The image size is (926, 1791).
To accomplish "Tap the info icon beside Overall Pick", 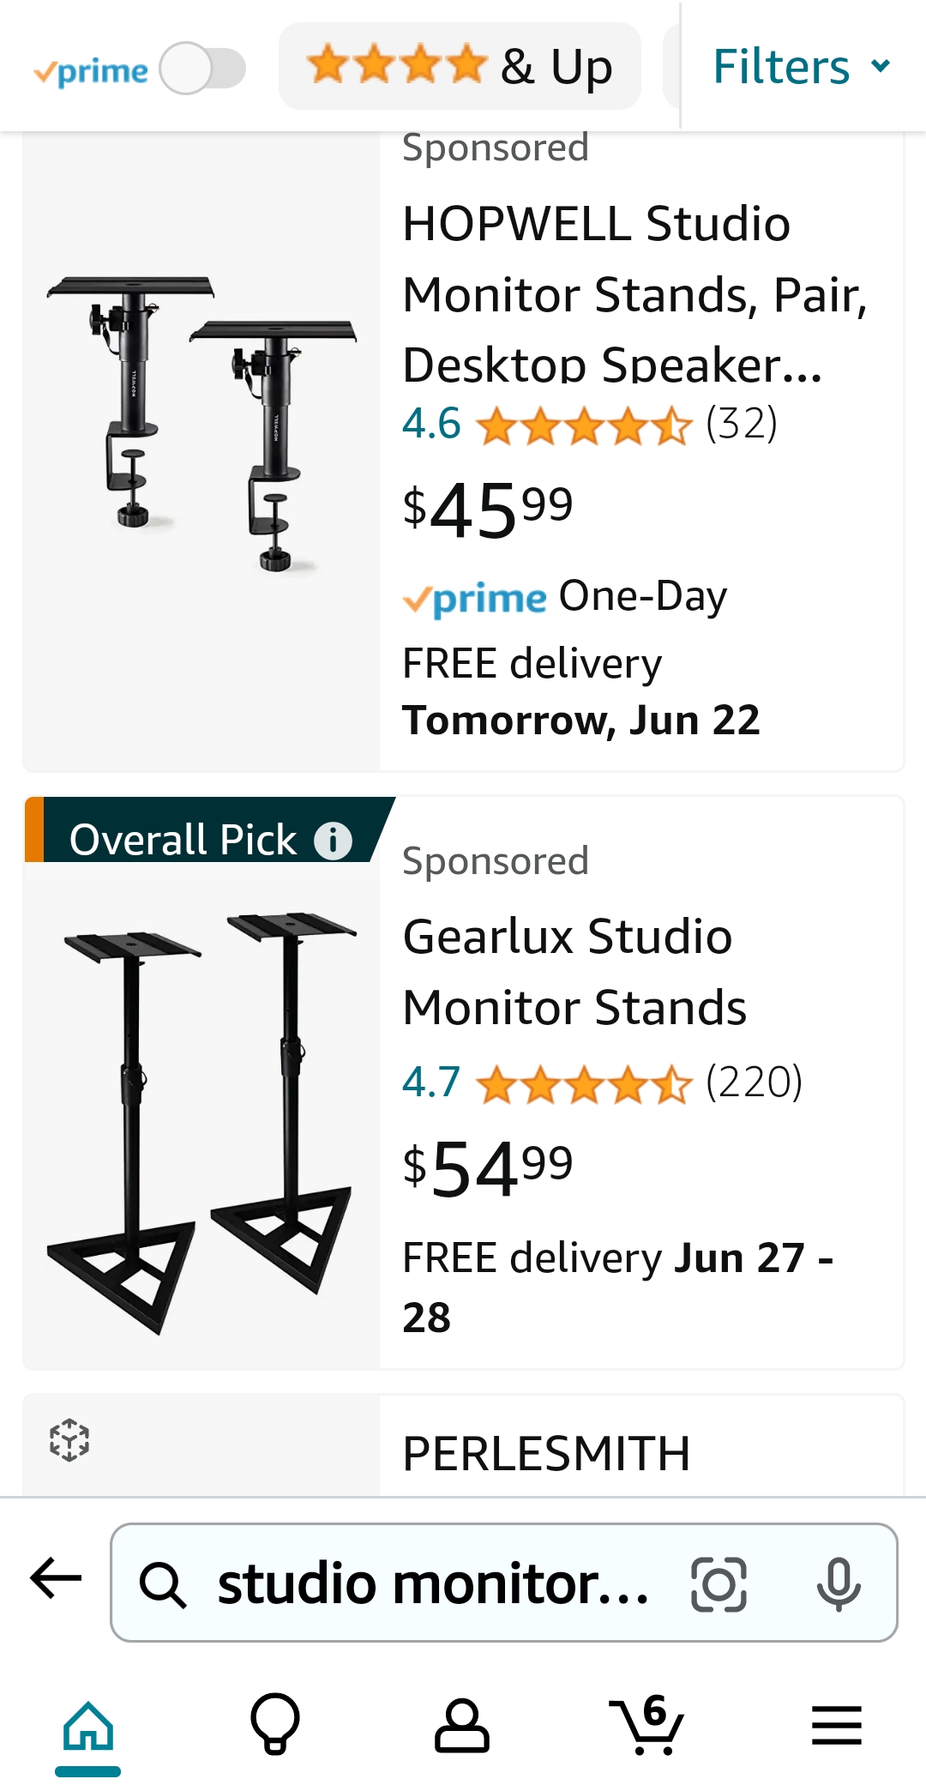I will 334,839.
